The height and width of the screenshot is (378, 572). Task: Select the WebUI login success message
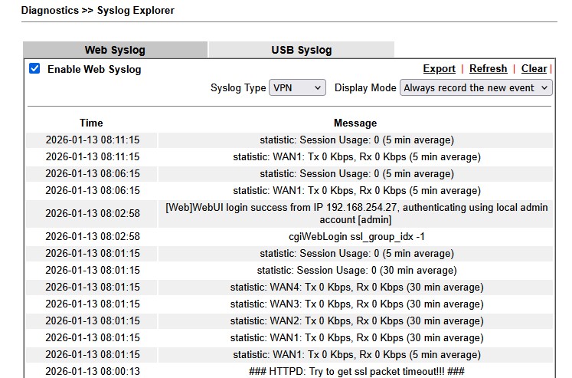coord(357,213)
